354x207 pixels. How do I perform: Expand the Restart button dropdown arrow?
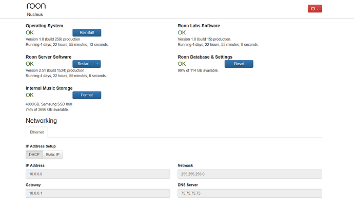pos(97,64)
